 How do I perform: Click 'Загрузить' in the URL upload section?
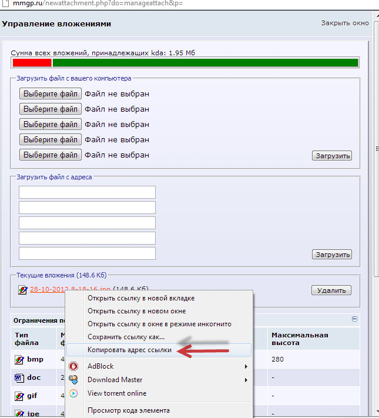(332, 255)
